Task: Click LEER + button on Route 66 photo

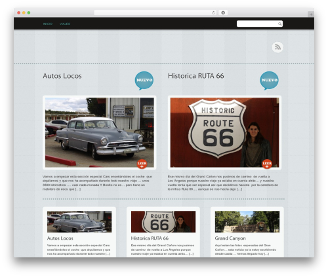Action: pyautogui.click(x=267, y=164)
